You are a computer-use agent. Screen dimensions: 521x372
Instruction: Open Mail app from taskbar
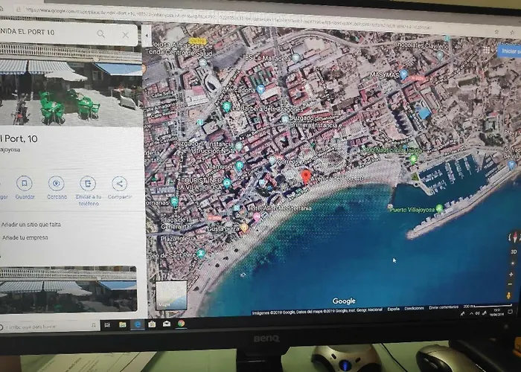[167, 324]
